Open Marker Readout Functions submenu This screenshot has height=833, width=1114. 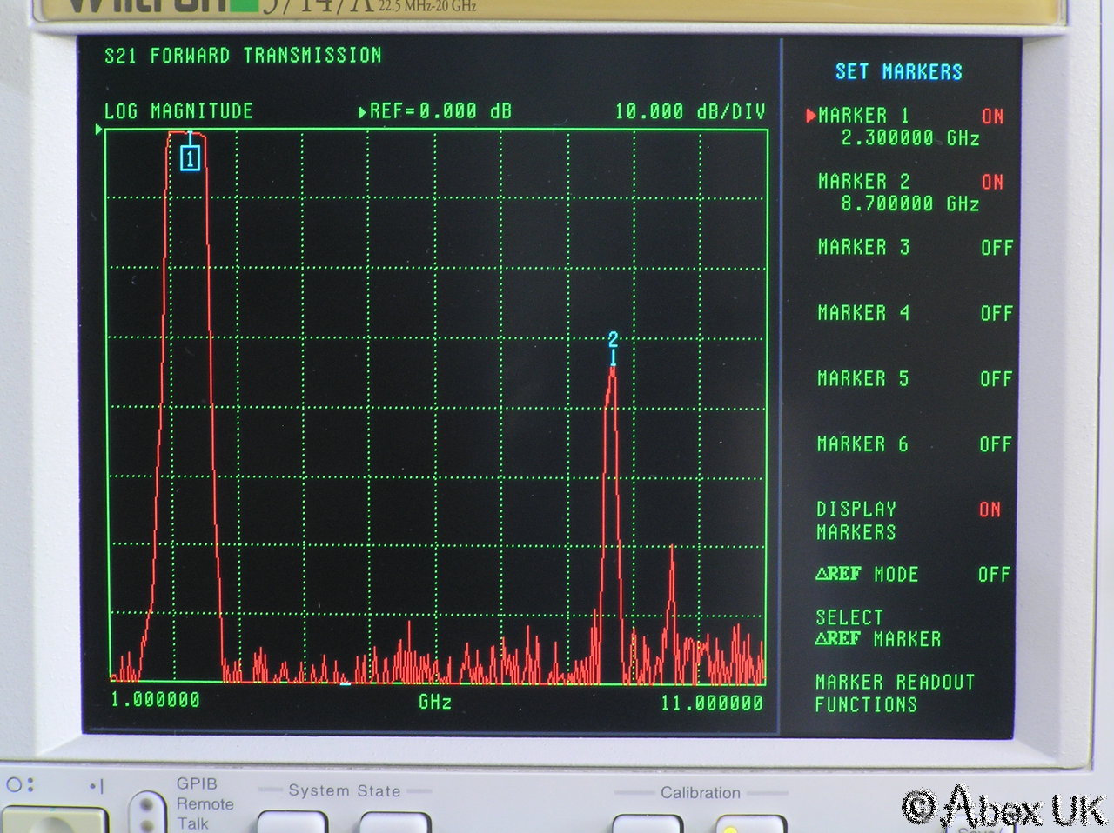pos(894,693)
